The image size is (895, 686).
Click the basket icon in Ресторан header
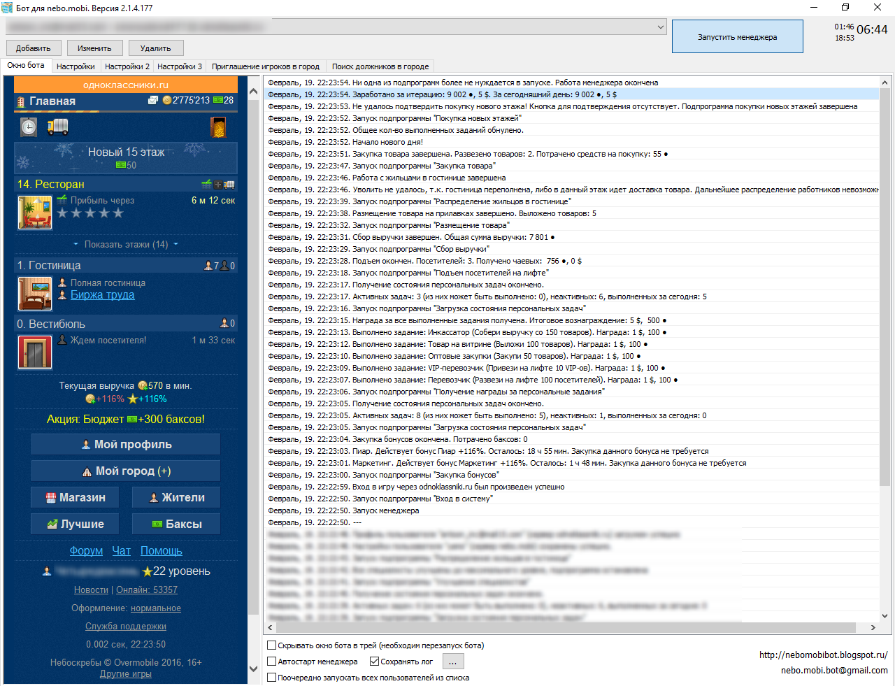[206, 184]
